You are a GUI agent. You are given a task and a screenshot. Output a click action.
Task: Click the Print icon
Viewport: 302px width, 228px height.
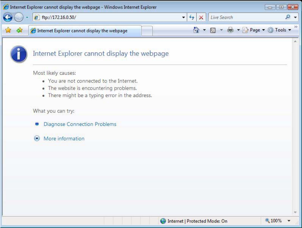coord(230,30)
